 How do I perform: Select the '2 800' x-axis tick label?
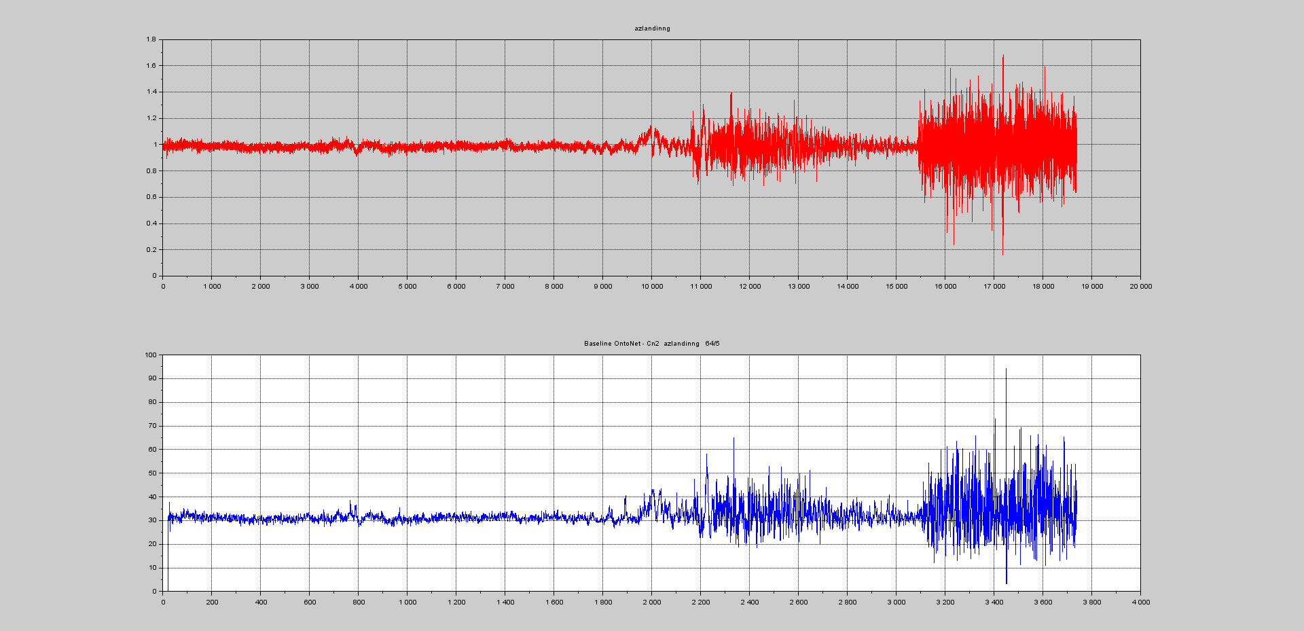pyautogui.click(x=847, y=602)
